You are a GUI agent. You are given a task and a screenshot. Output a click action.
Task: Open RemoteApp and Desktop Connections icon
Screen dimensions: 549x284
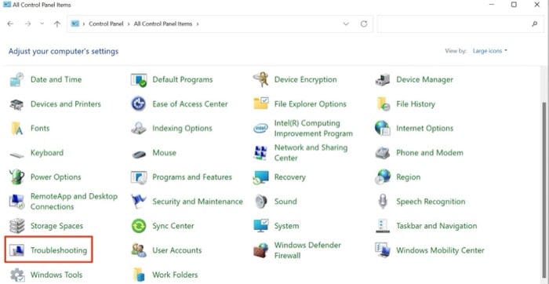pos(16,202)
